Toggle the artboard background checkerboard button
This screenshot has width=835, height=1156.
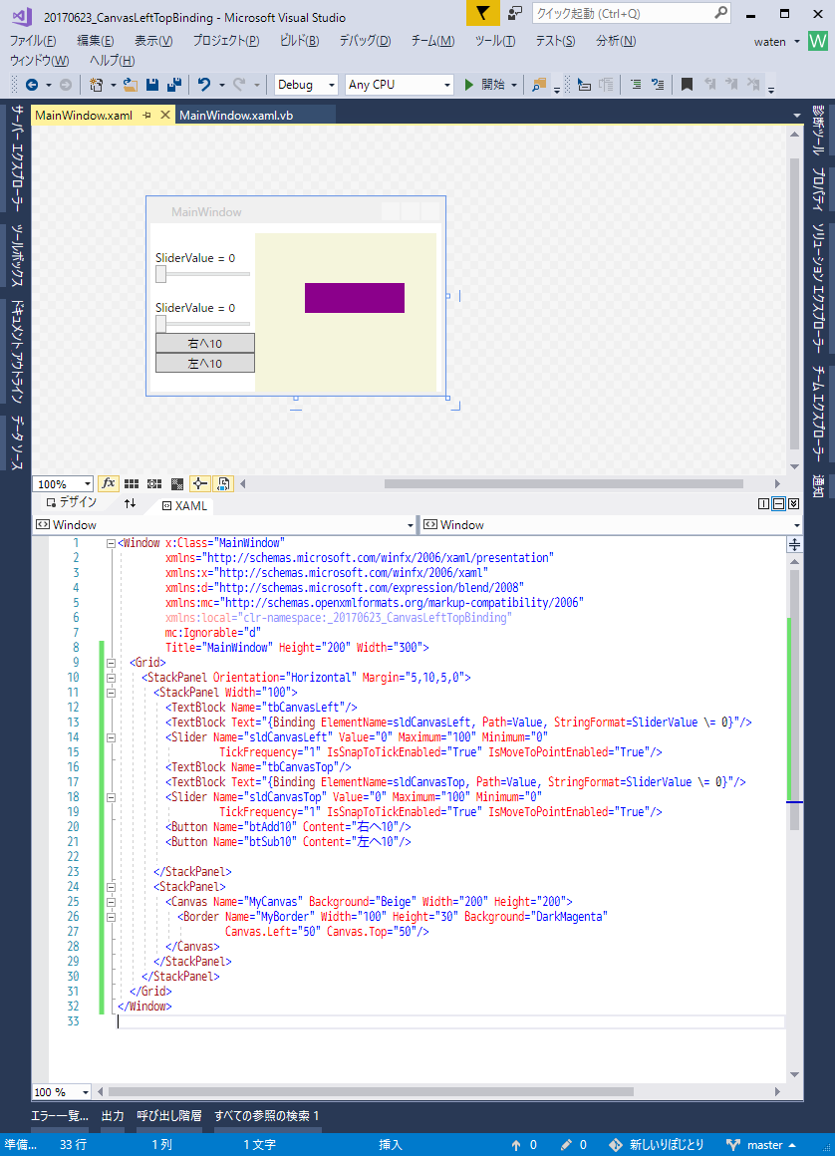click(x=177, y=483)
